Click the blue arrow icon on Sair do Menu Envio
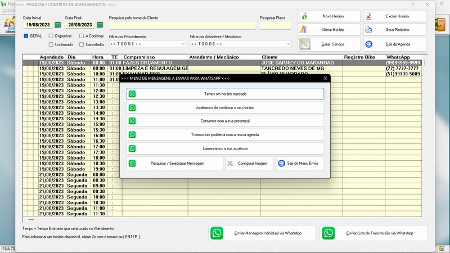 (282, 164)
